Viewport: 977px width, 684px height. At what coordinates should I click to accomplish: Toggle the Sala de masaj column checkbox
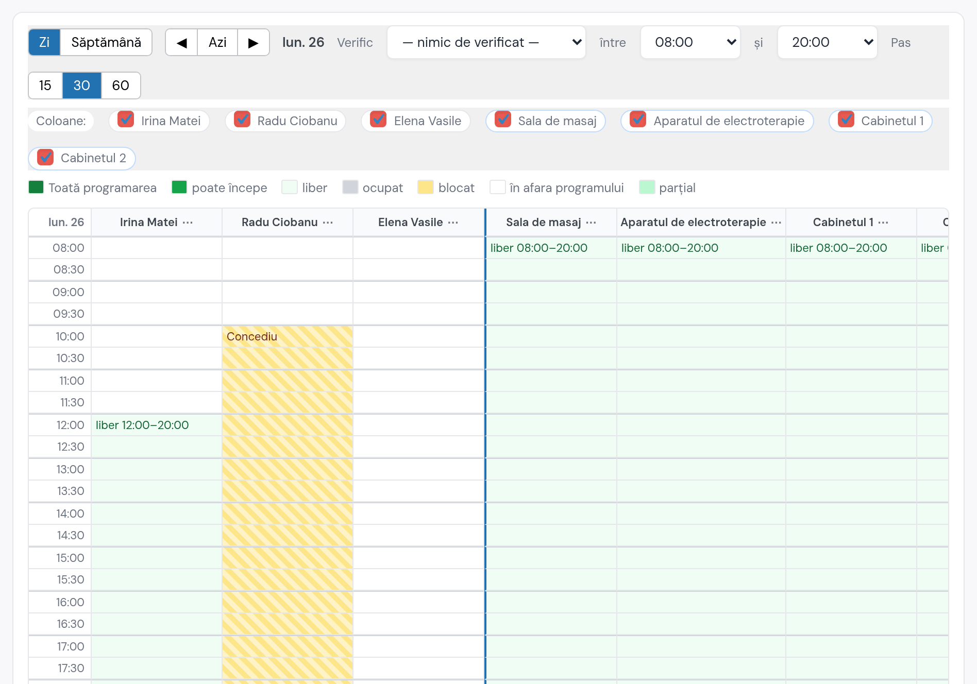(x=503, y=119)
